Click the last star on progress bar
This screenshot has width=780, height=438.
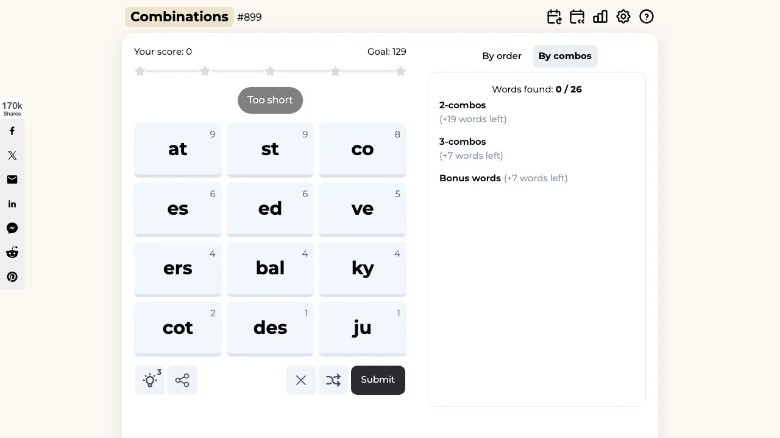(400, 71)
